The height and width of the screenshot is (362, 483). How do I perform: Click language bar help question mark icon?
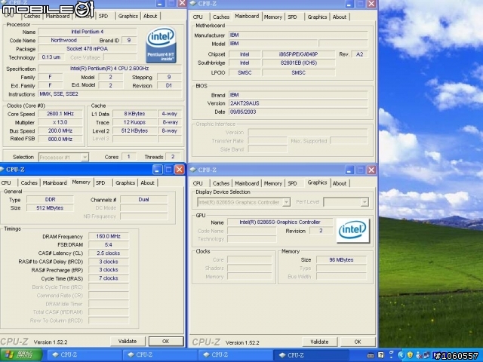coord(381,355)
